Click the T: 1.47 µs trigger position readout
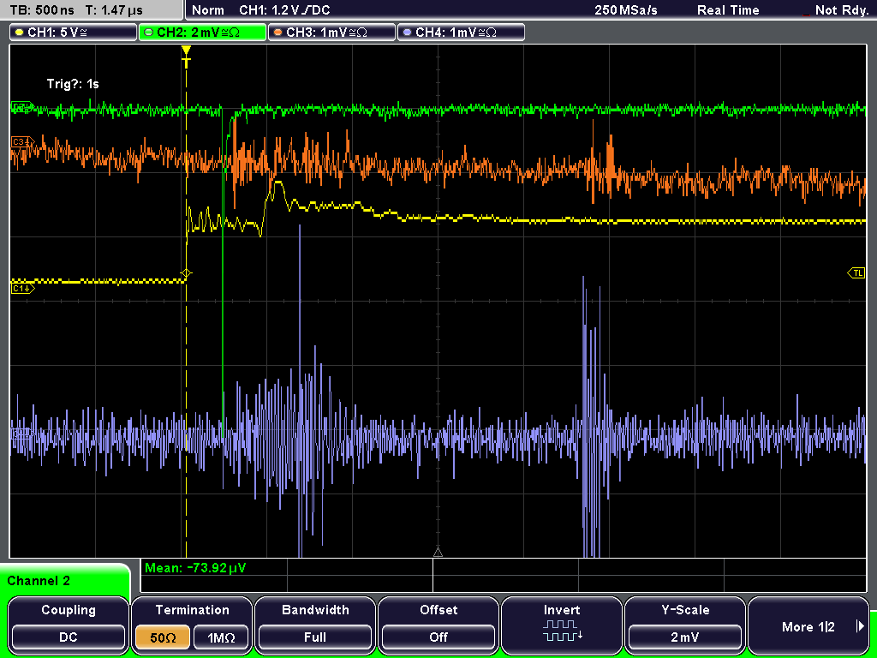877x658 pixels. (114, 10)
